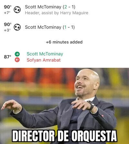Click the soccer ball icon for the 1-1 goal
The image size is (129, 144).
point(17,27)
